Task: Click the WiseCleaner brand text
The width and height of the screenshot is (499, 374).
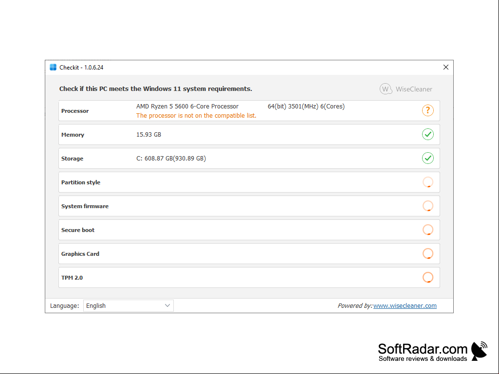Action: tap(414, 89)
